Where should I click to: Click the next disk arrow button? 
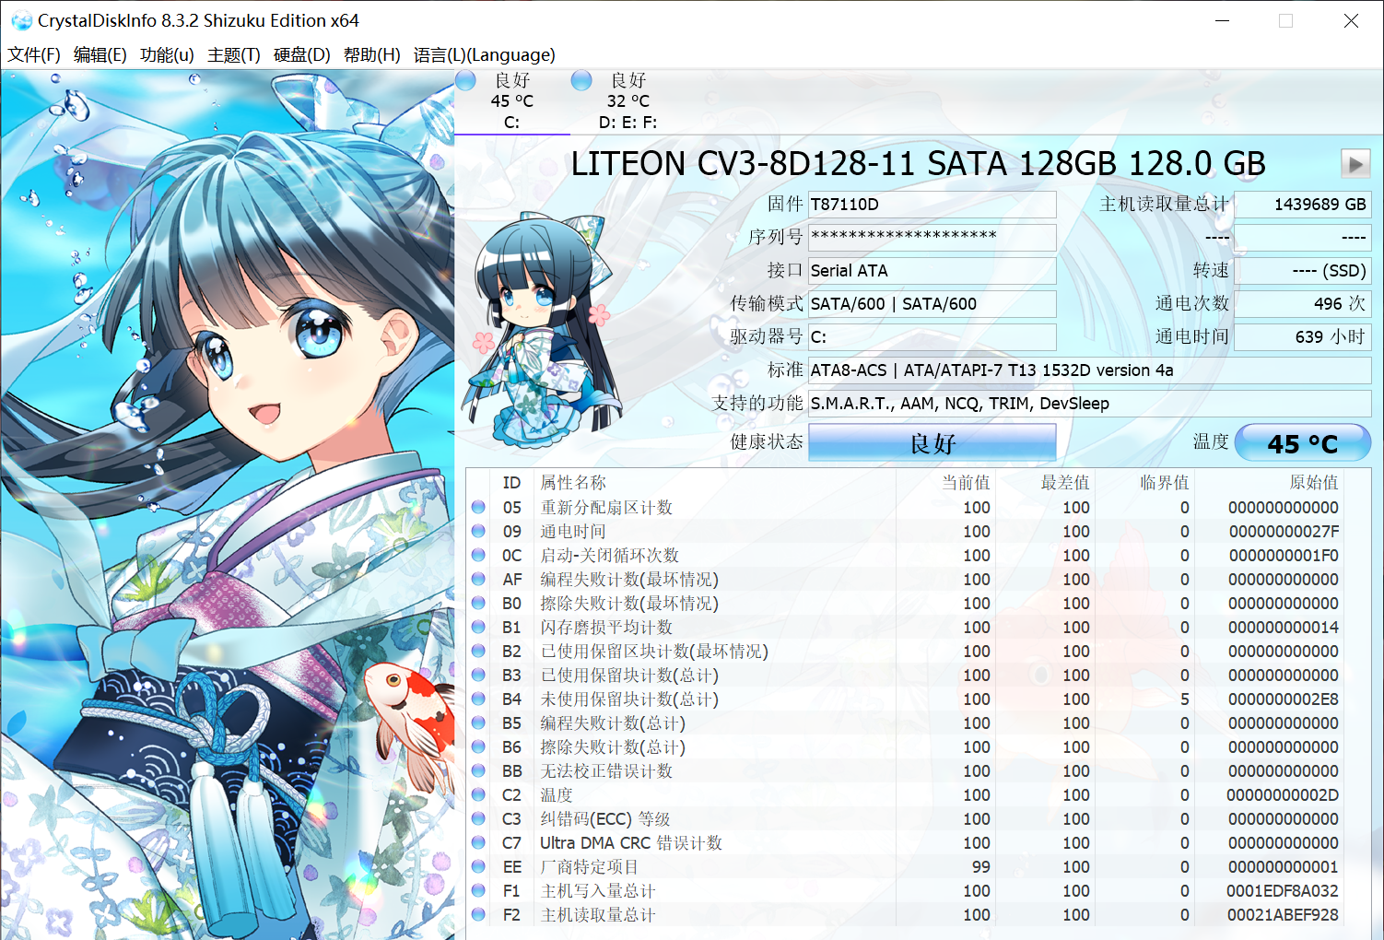click(x=1355, y=164)
